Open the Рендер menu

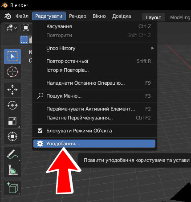(x=77, y=16)
